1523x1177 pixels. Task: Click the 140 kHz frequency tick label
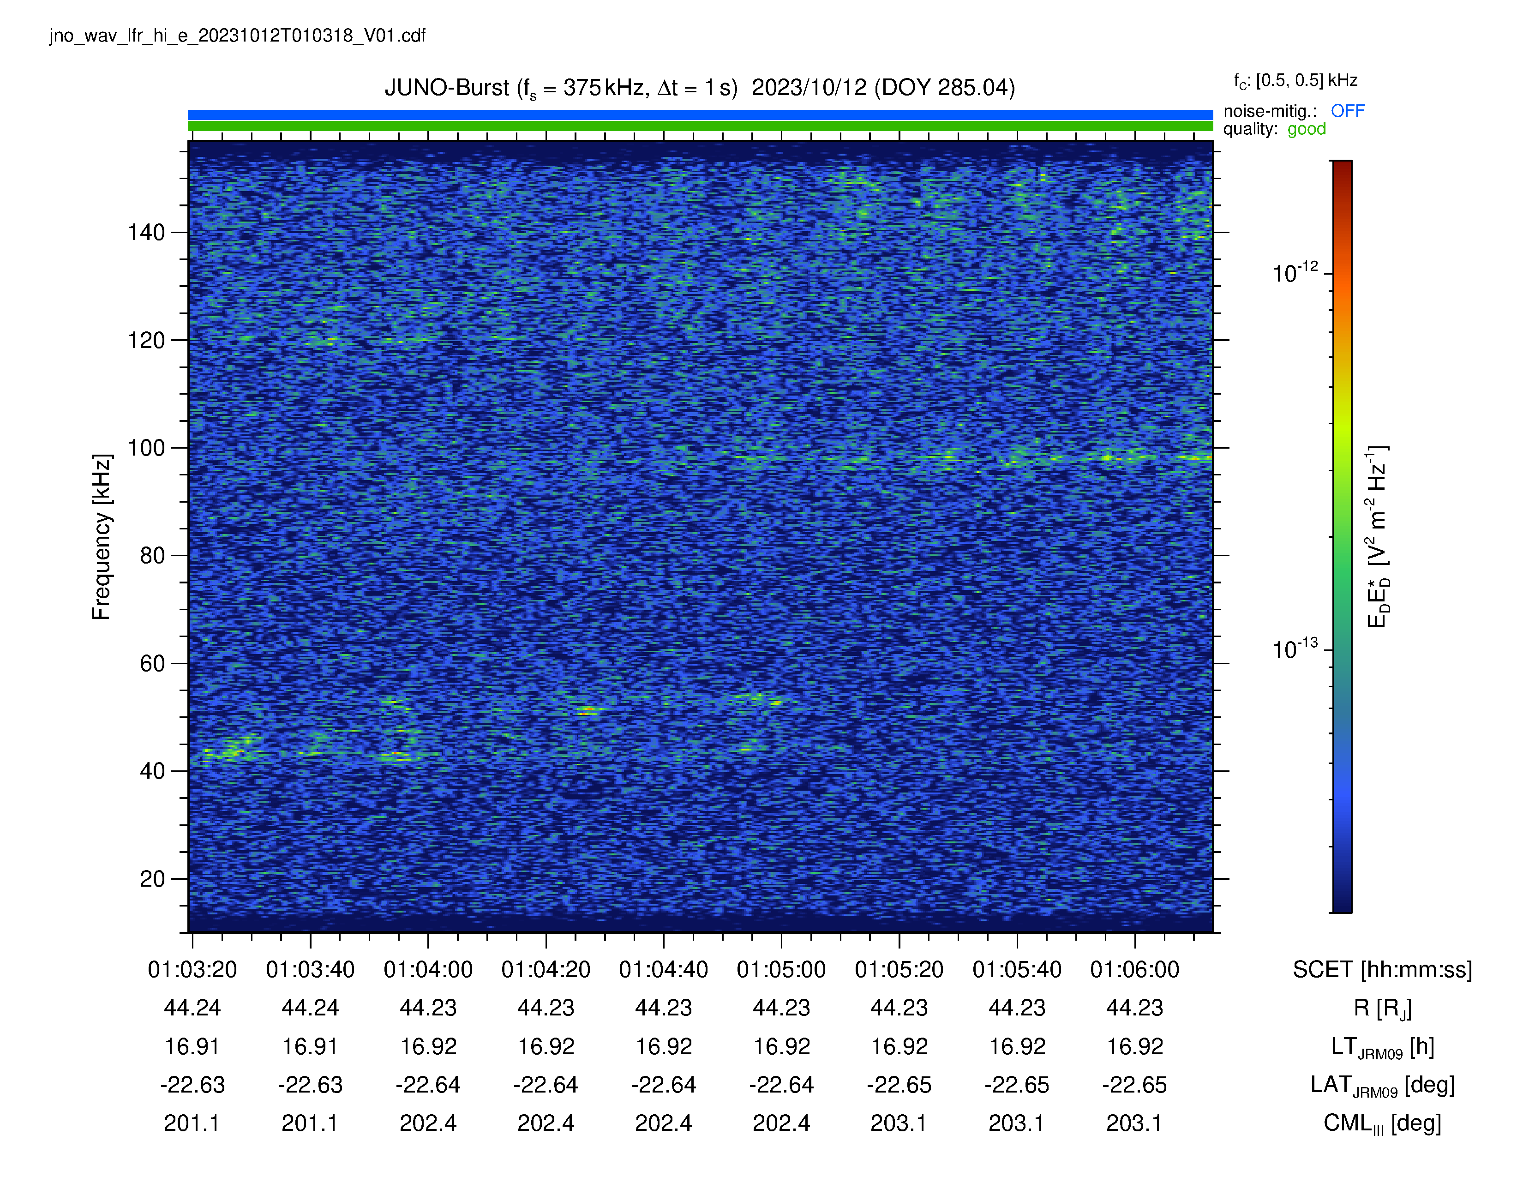click(x=146, y=232)
